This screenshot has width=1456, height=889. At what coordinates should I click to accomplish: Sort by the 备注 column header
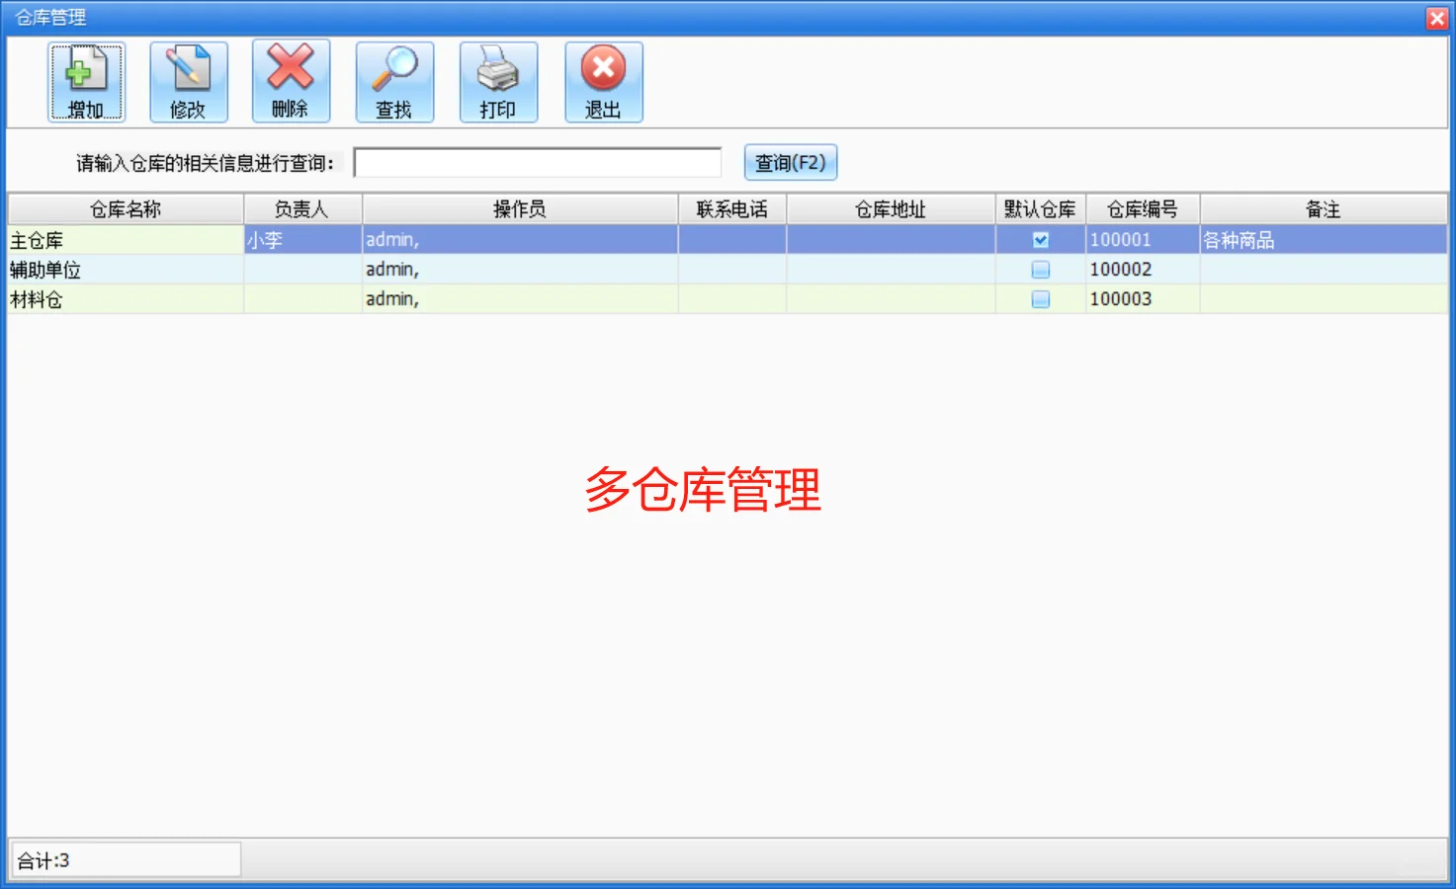[1323, 207]
